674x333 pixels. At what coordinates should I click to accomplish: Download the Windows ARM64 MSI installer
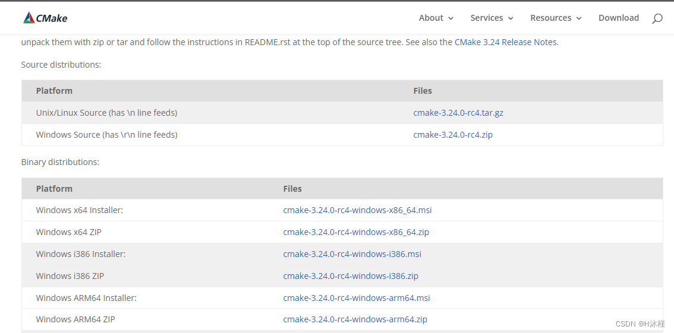357,298
